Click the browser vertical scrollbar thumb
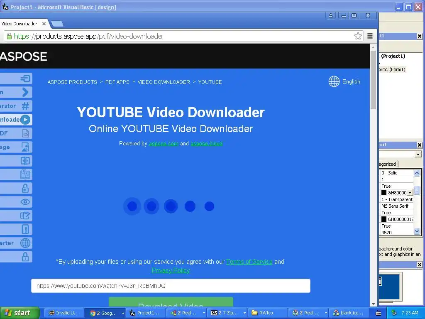The image size is (425, 319). [373, 80]
